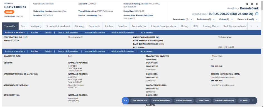Click the ISSUED status badge
This screenshot has width=264, height=108.
pyautogui.click(x=9, y=12)
